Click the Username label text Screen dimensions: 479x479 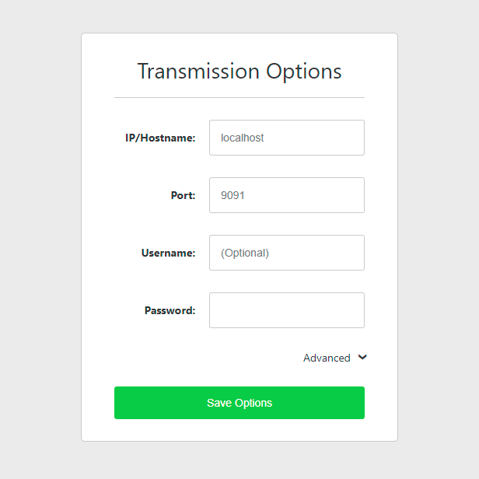[168, 253]
